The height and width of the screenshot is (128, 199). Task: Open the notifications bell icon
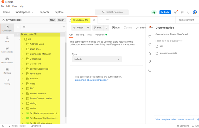tap(188, 12)
